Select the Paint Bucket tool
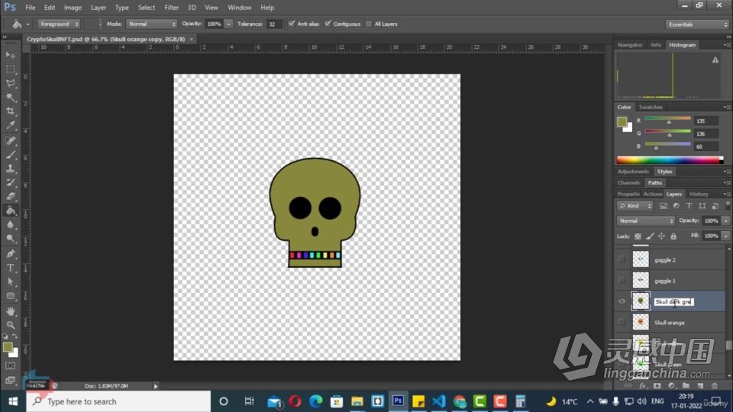The height and width of the screenshot is (412, 733). [x=10, y=211]
